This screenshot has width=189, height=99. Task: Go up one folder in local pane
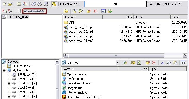[133, 62]
